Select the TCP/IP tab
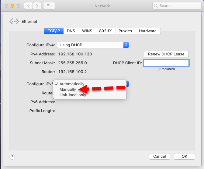The height and width of the screenshot is (169, 204). click(54, 31)
